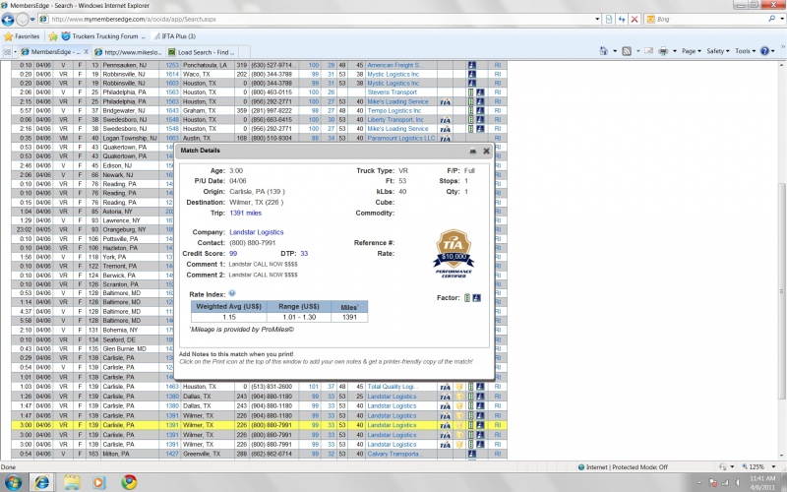Open the Safety menu dropdown
The height and width of the screenshot is (492, 787).
point(718,51)
